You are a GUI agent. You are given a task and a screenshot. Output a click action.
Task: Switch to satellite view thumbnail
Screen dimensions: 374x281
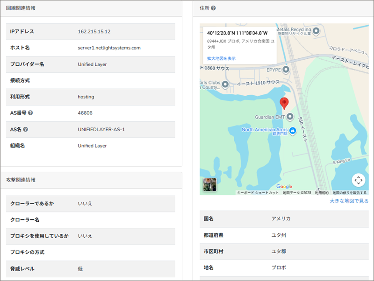209,184
